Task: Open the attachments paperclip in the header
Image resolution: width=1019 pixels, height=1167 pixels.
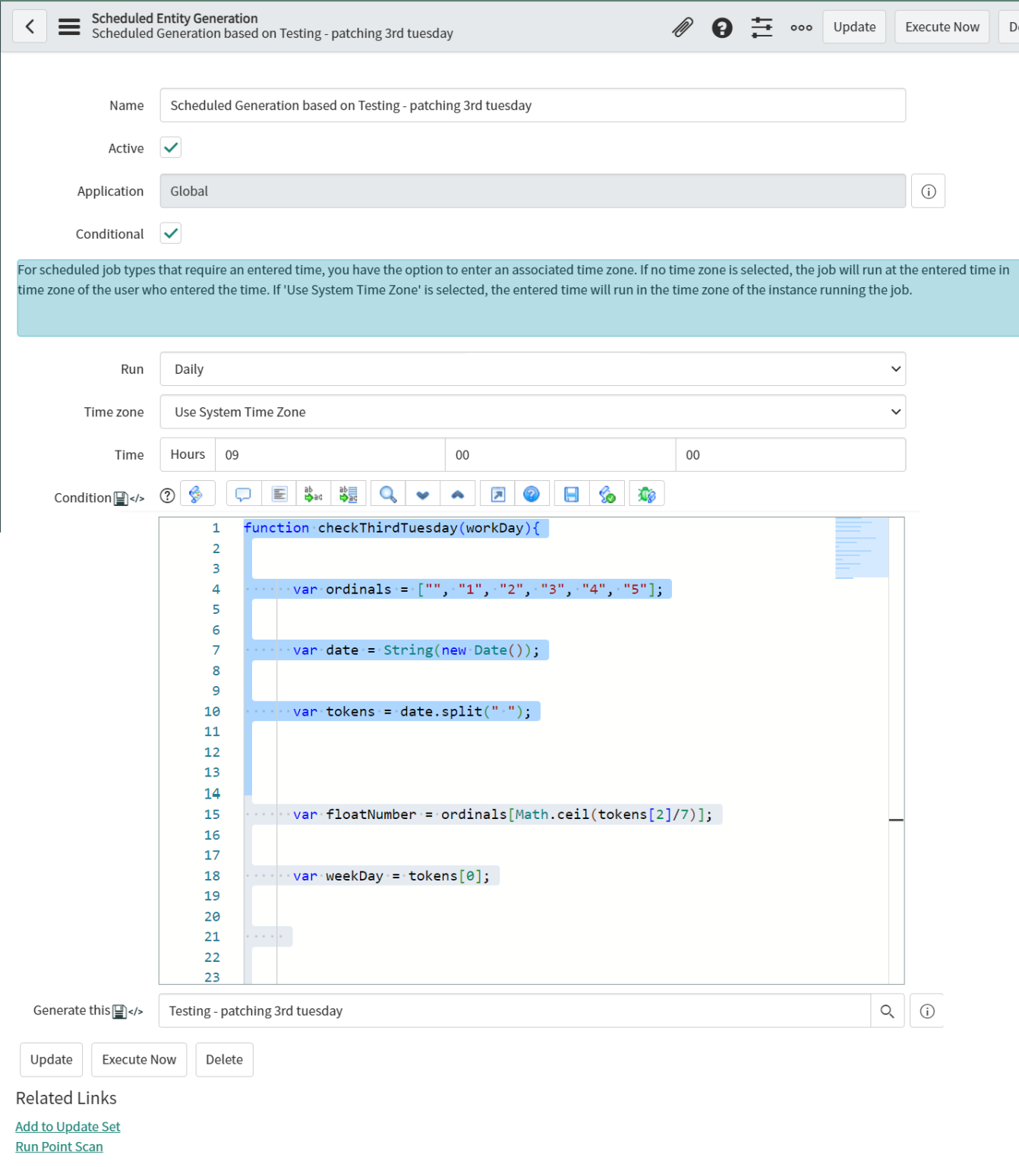Action: coord(682,27)
